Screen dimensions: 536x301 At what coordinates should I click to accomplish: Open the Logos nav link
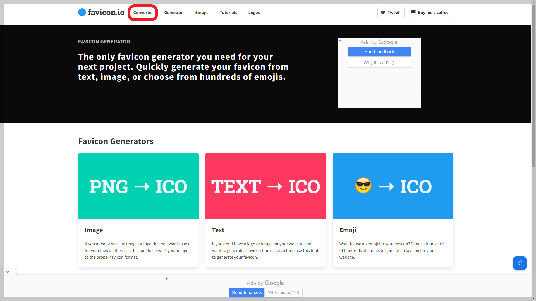[254, 13]
